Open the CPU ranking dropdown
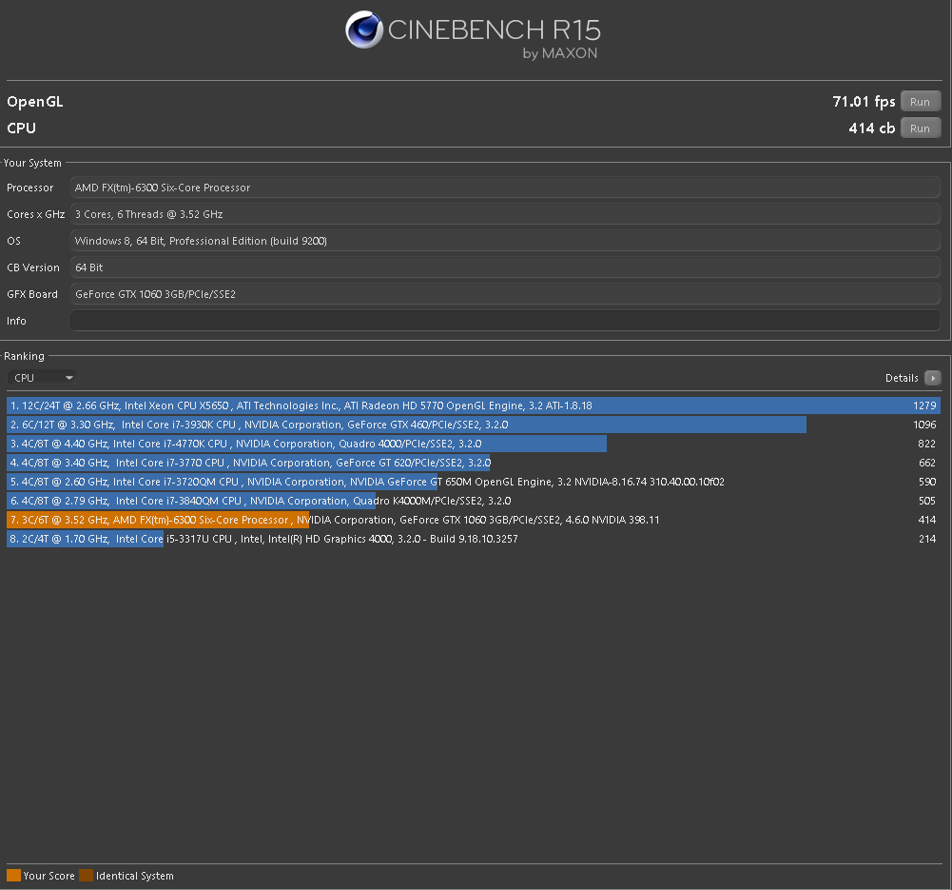Image resolution: width=952 pixels, height=890 pixels. [x=42, y=378]
